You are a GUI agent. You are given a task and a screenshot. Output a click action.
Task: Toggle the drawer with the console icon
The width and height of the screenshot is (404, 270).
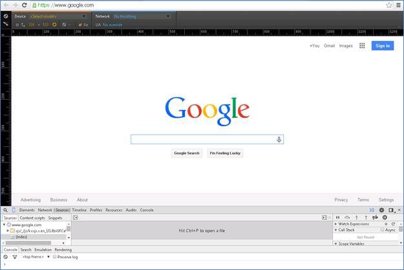372,210
